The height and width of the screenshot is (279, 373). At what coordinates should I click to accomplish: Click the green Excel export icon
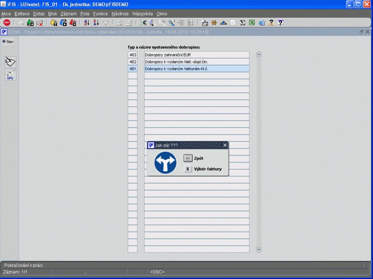point(252,22)
